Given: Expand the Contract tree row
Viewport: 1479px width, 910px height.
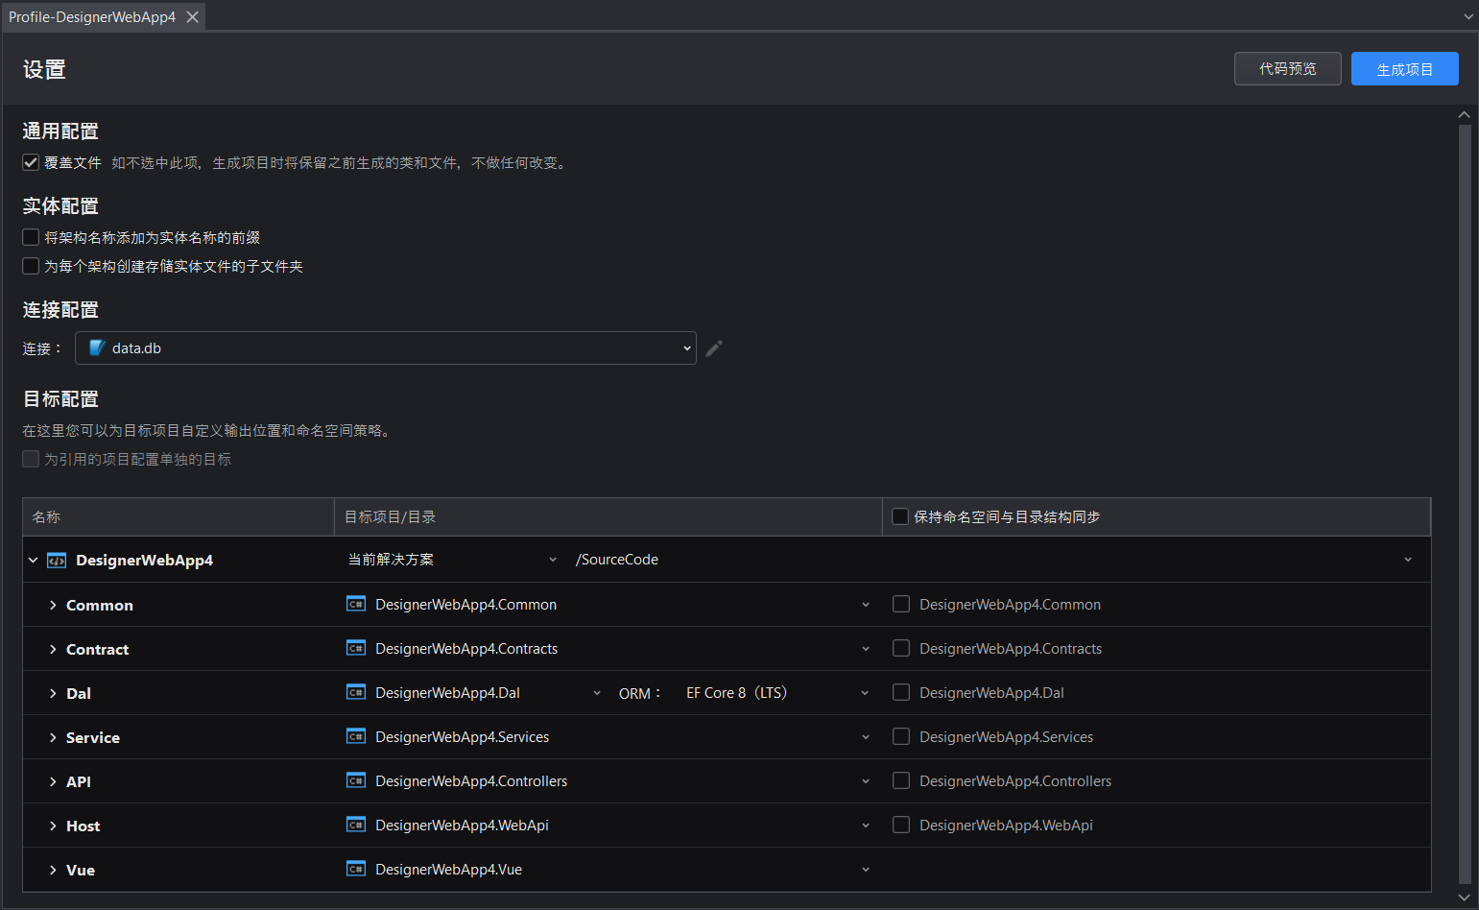Looking at the screenshot, I should (x=53, y=650).
